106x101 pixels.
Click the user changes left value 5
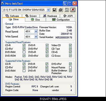pos(71,87)
